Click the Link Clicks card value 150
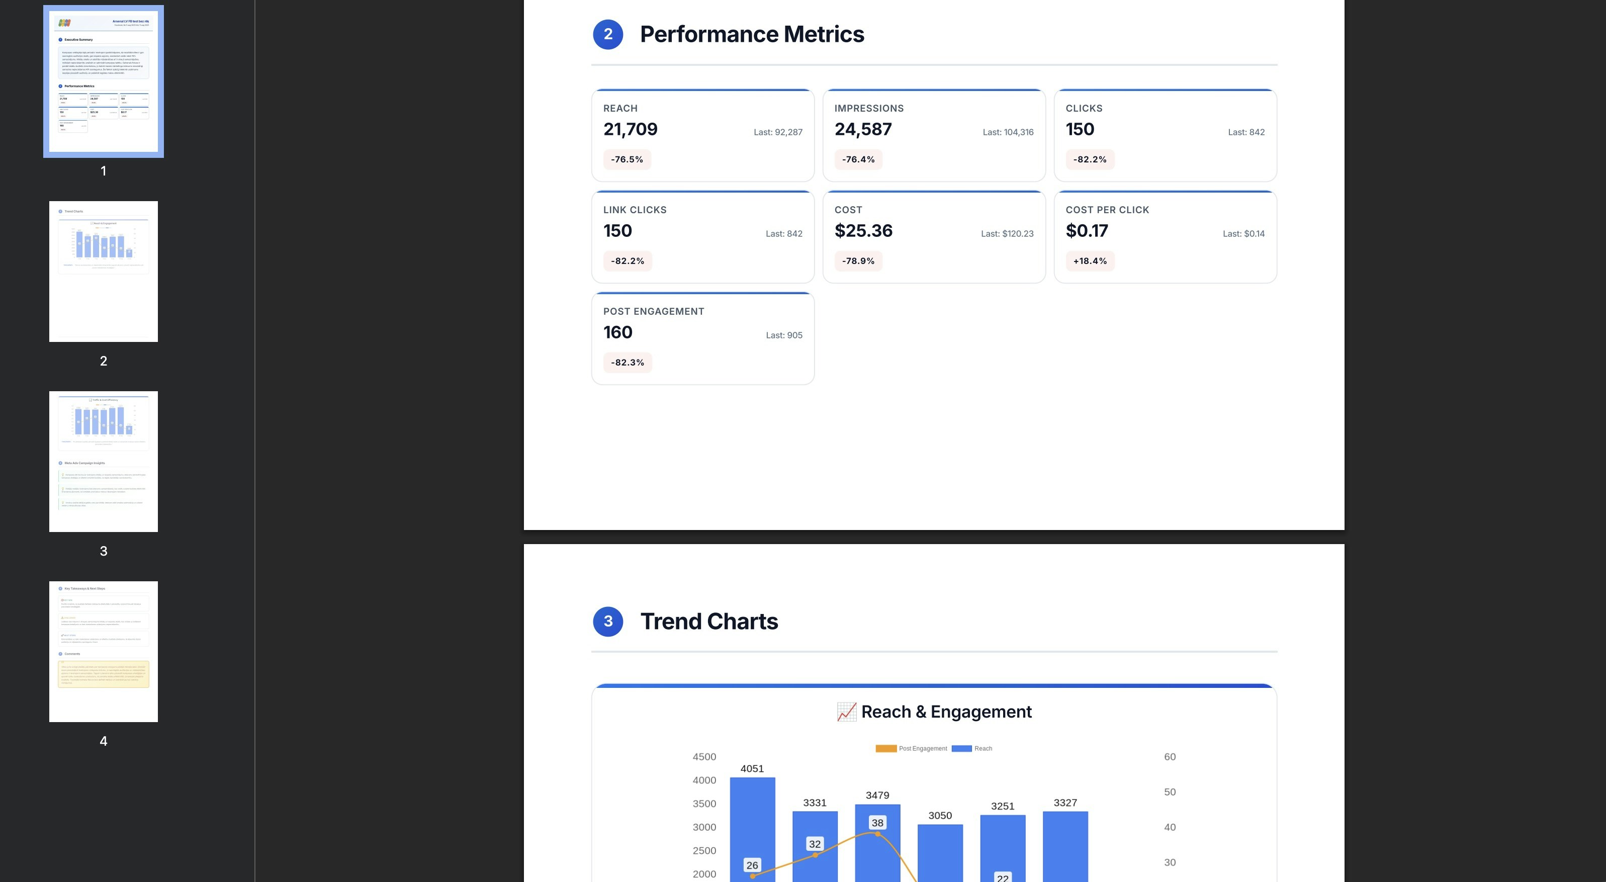 point(618,231)
